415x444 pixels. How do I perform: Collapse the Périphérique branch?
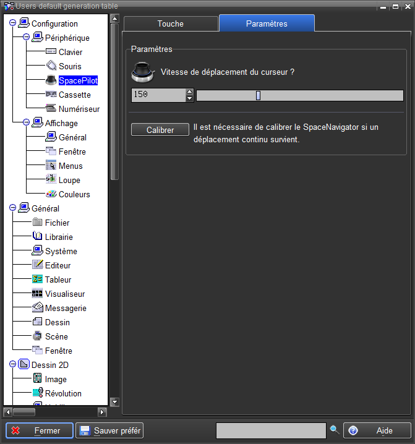pos(26,38)
